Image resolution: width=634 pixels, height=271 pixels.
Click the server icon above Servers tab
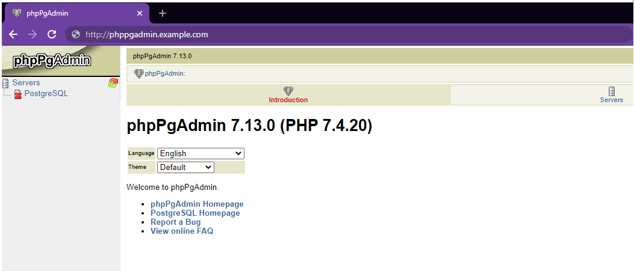612,91
